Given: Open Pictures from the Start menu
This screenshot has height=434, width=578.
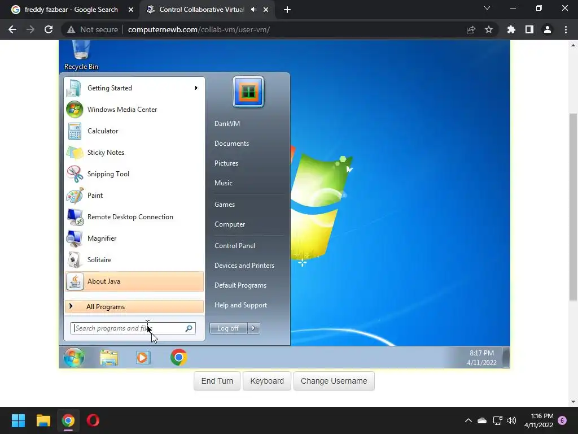Looking at the screenshot, I should (226, 163).
